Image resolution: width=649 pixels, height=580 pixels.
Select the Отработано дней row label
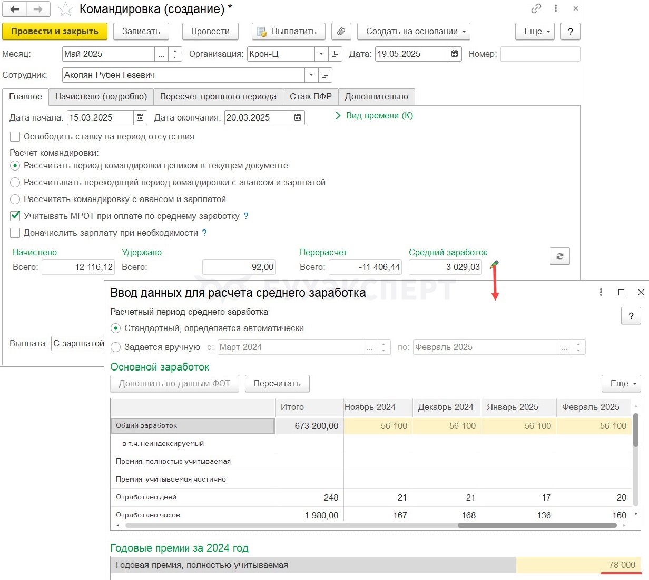[193, 497]
